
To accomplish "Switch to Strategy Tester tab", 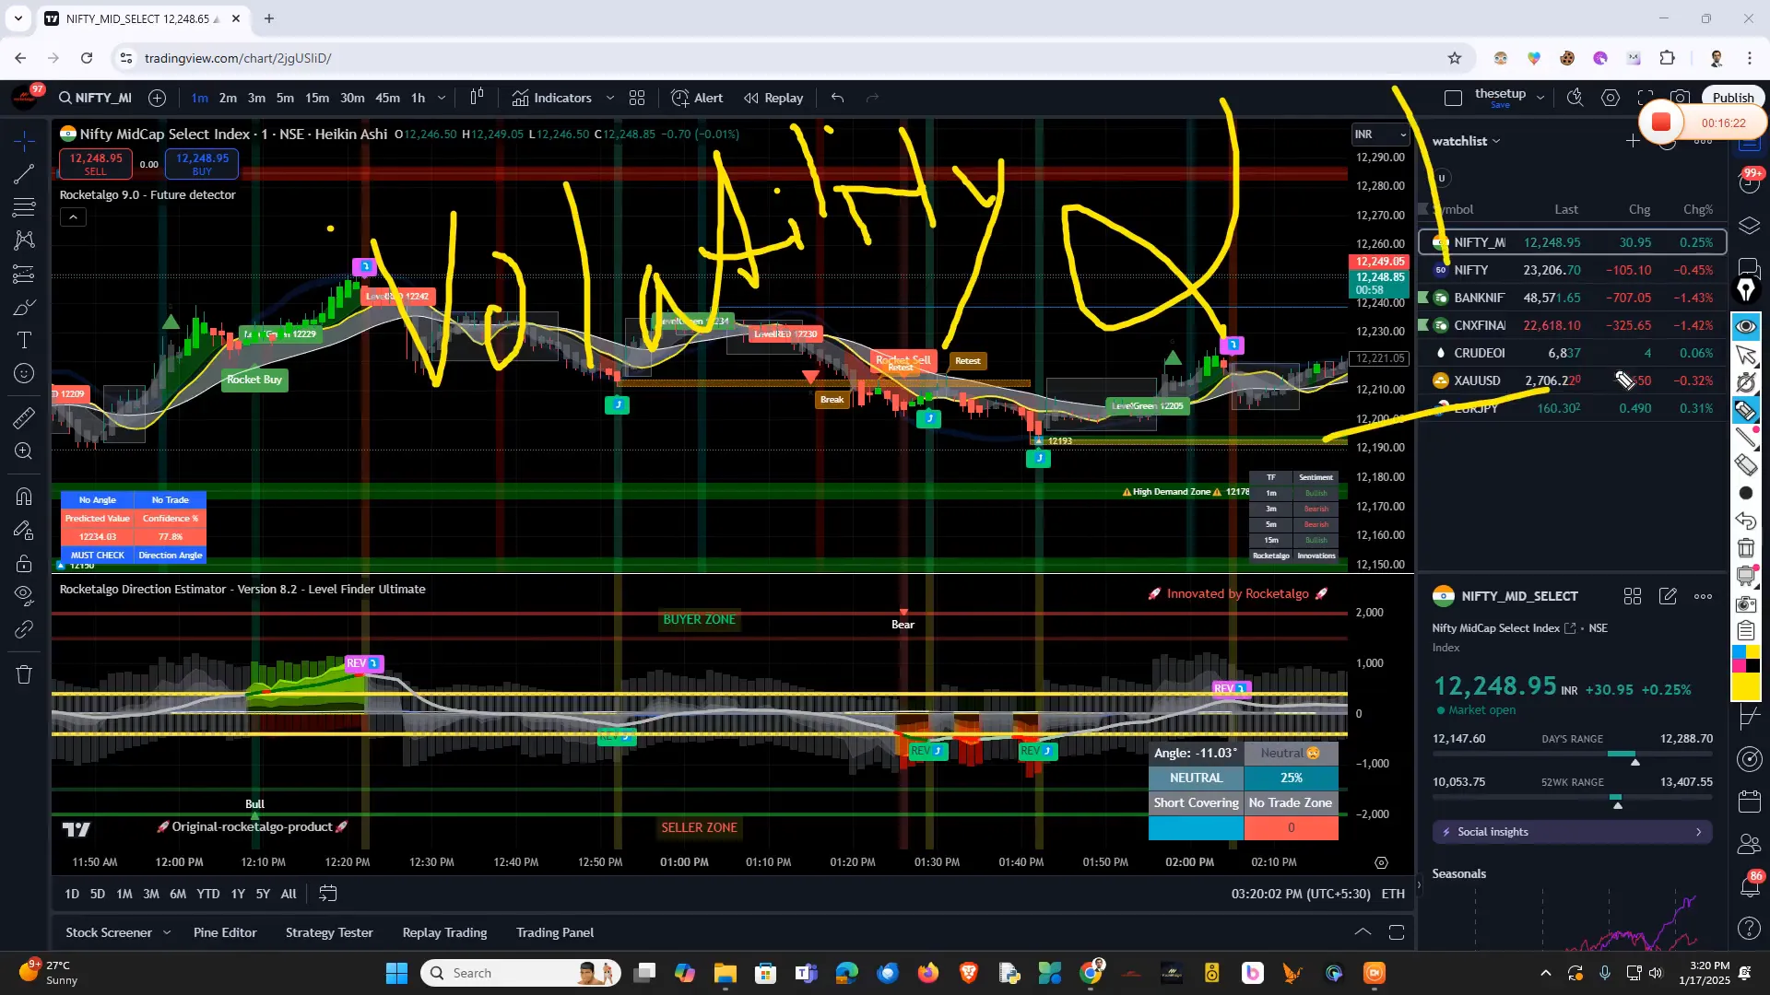I will click(x=329, y=932).
